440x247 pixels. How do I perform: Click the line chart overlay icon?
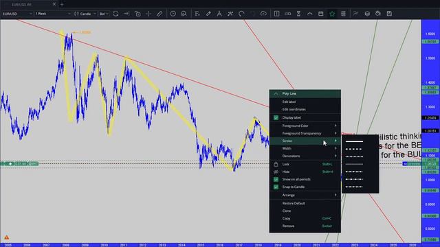click(x=310, y=14)
